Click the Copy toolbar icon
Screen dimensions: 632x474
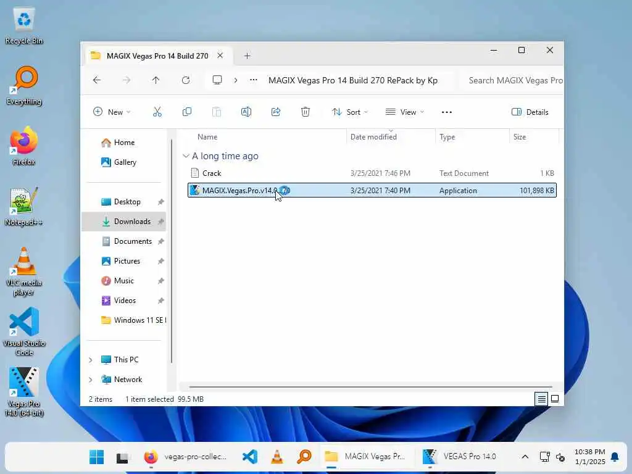[186, 112]
